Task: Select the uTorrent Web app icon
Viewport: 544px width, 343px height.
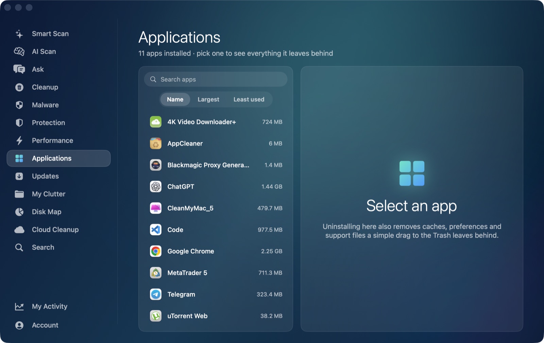Action: pos(156,316)
